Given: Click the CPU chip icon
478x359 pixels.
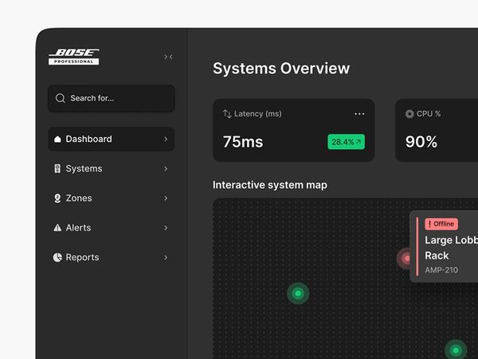Looking at the screenshot, I should pos(409,114).
